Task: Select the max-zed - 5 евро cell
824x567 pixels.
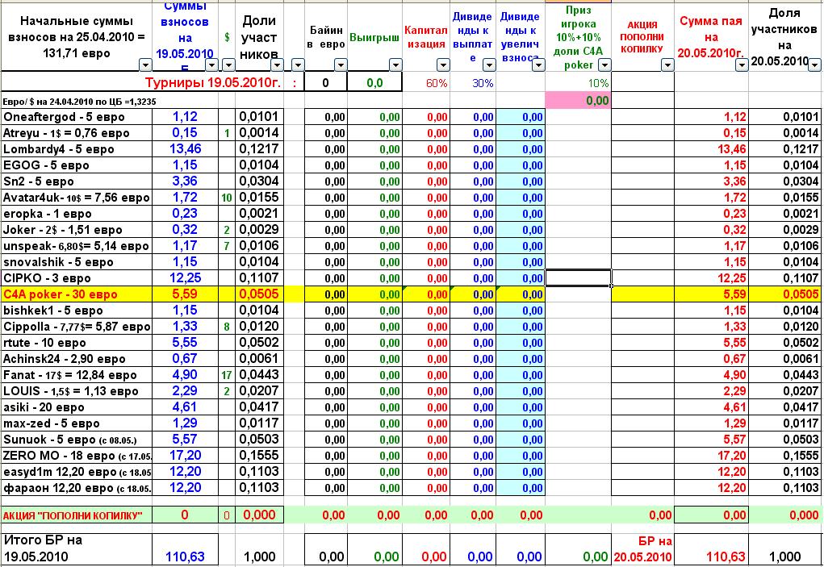Action: (77, 423)
